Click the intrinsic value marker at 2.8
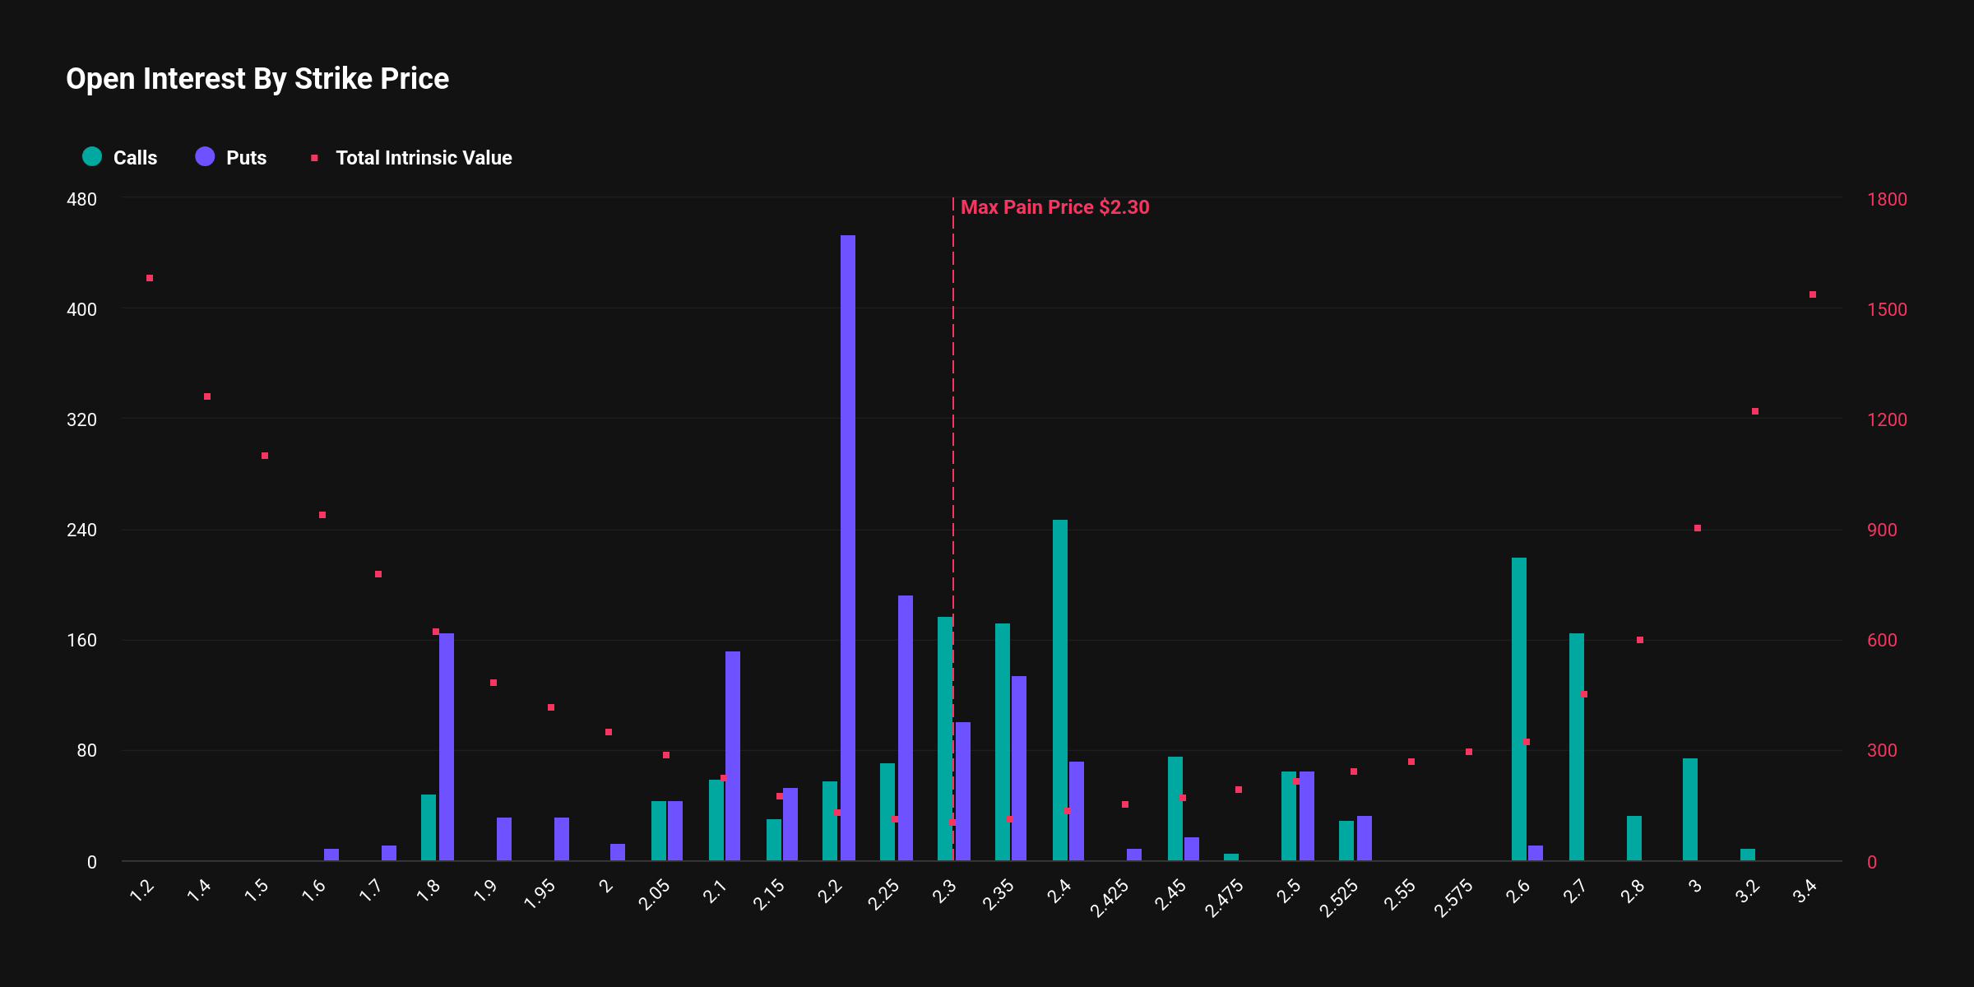The image size is (1974, 987). point(1640,640)
